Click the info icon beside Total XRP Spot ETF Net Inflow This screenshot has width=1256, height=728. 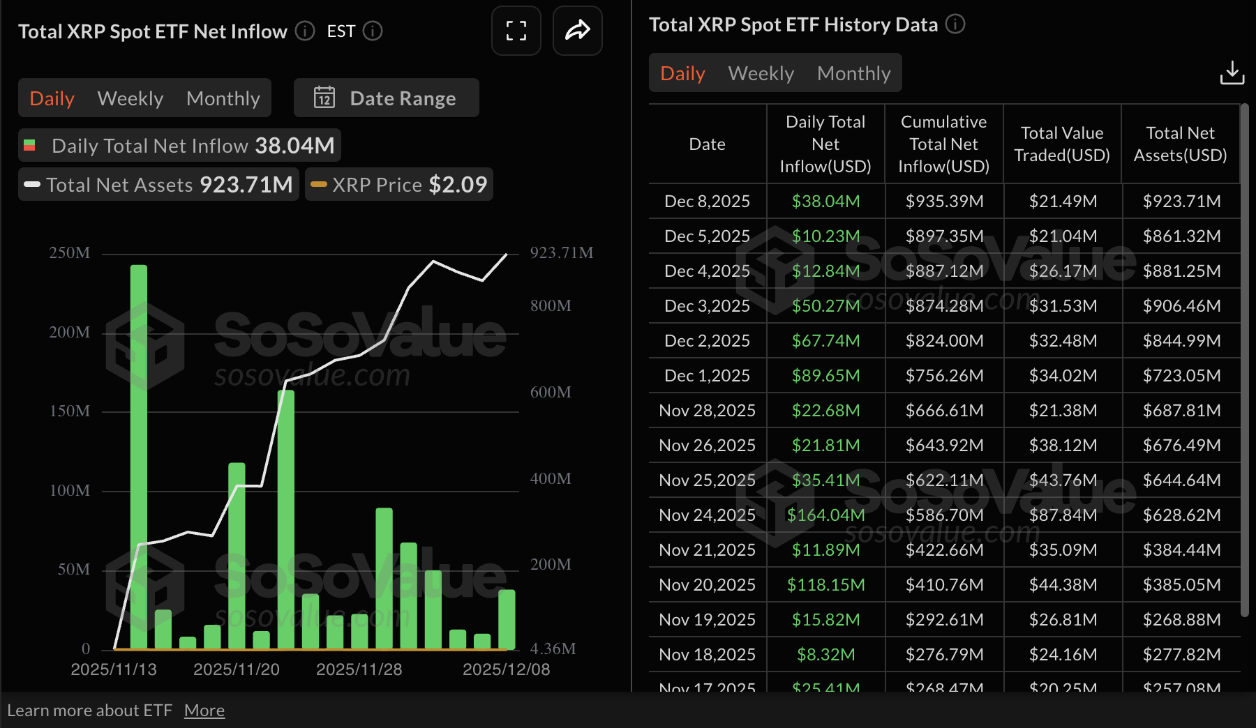[304, 31]
